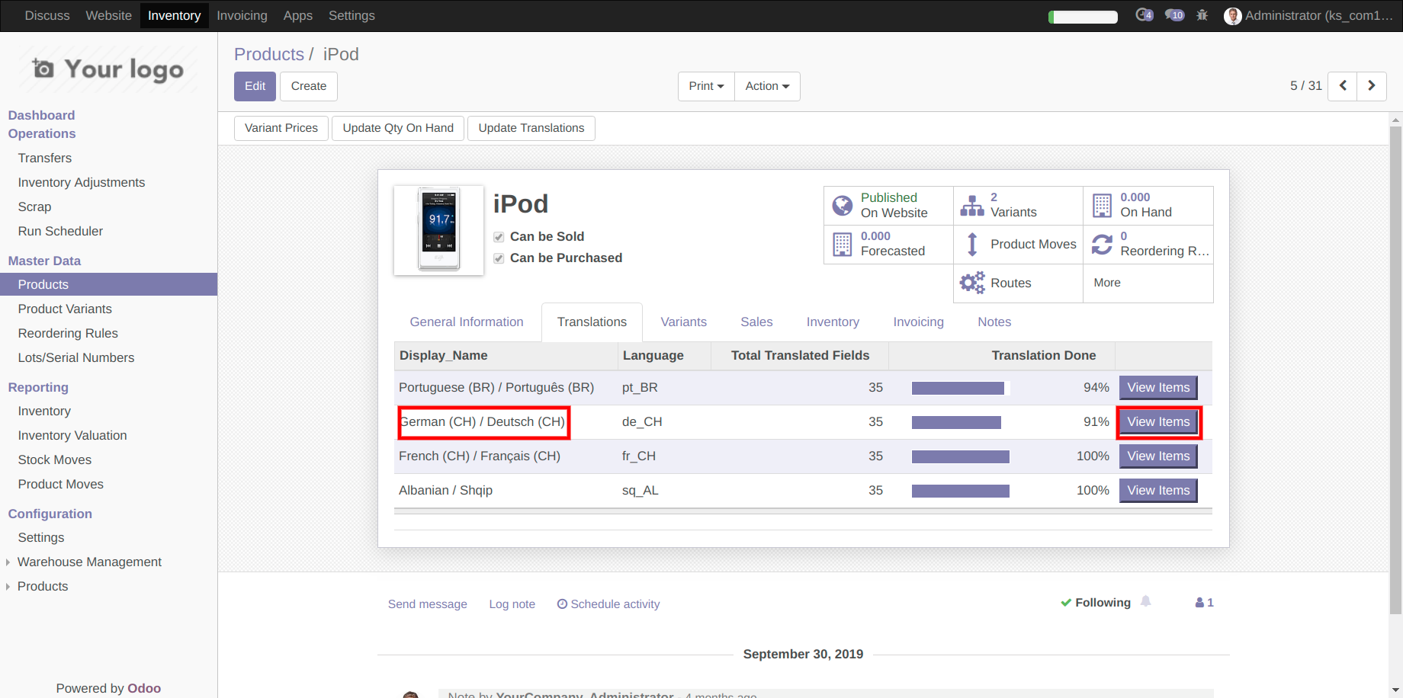1403x698 pixels.
Task: Switch to the Sales tab
Action: [x=756, y=322]
